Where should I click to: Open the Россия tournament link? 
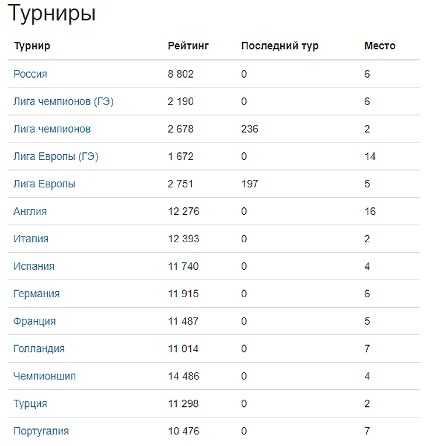pyautogui.click(x=30, y=74)
